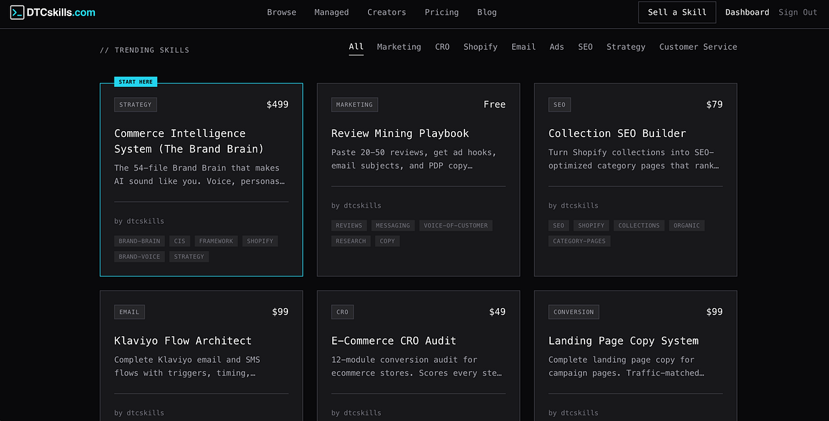Click 'Paste 20-50 reviews' description
The height and width of the screenshot is (421, 829).
(414, 159)
